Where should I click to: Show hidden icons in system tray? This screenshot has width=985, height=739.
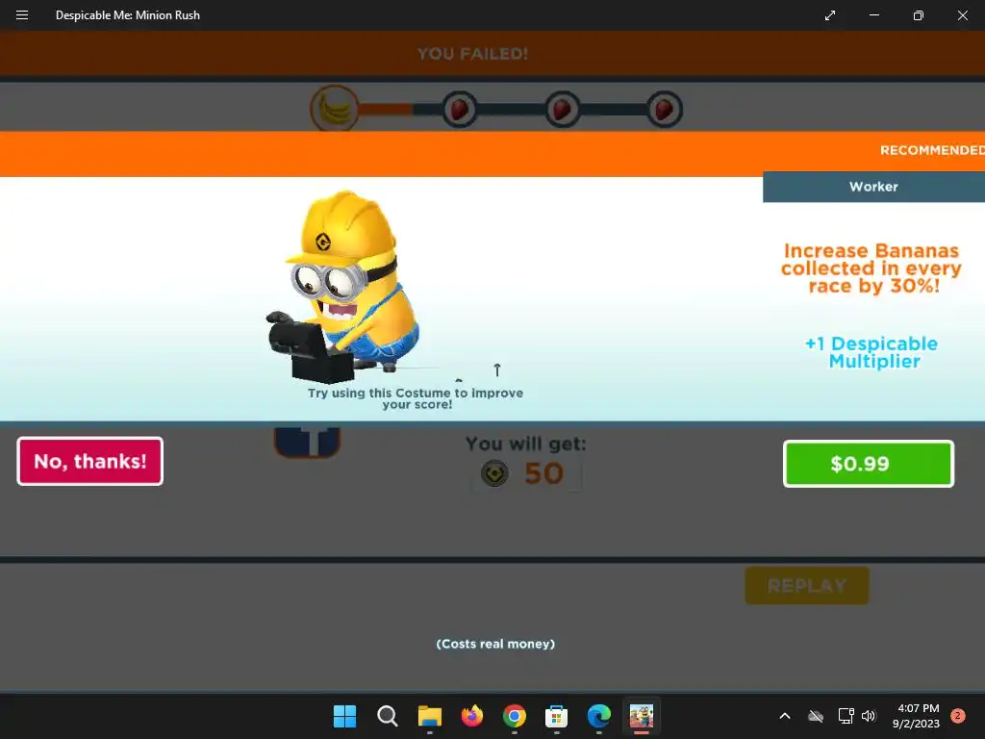click(x=785, y=716)
